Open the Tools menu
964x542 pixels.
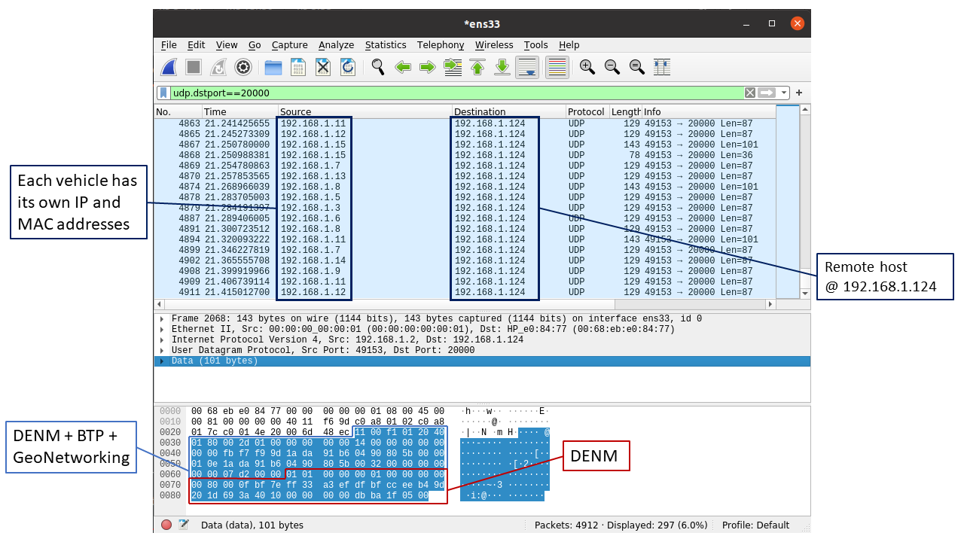[535, 45]
